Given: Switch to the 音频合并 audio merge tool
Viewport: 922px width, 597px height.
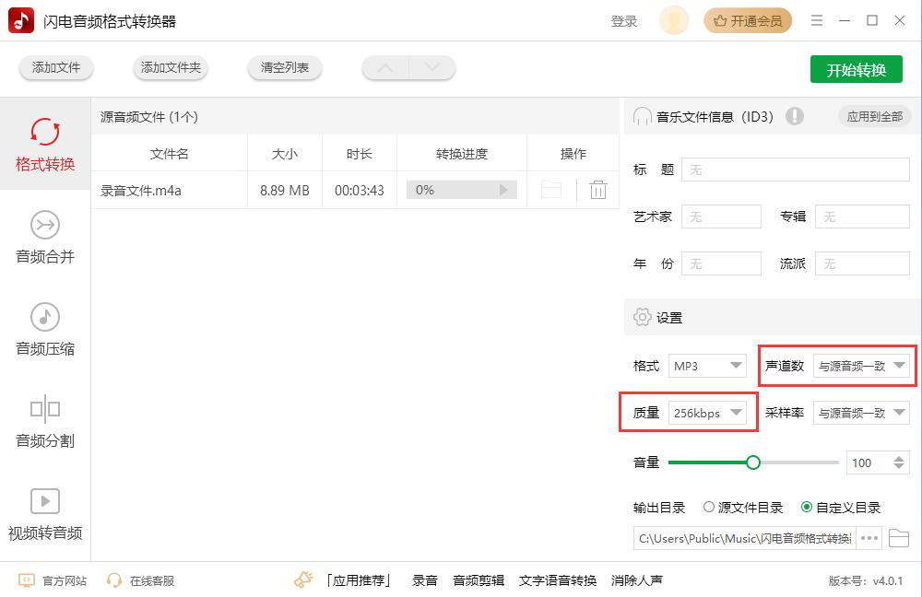Looking at the screenshot, I should click(45, 238).
